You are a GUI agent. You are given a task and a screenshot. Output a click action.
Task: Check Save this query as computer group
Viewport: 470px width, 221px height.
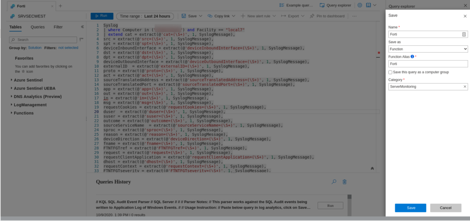tap(390, 72)
